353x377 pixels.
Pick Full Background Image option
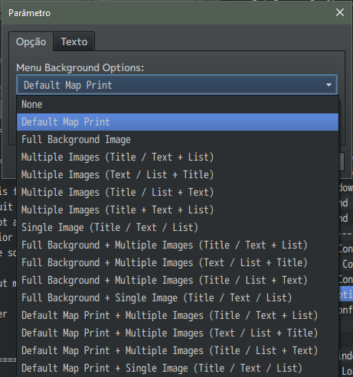[x=178, y=140]
